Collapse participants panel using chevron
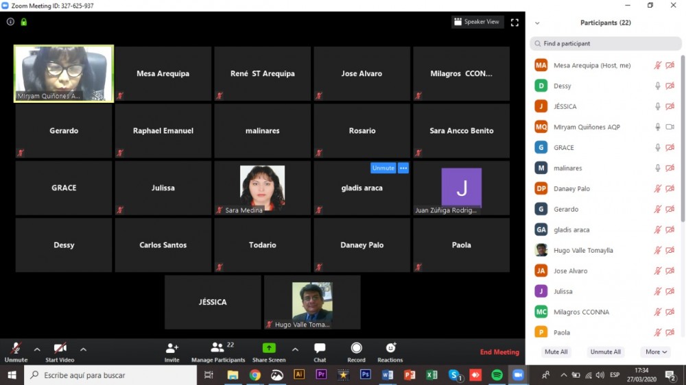The width and height of the screenshot is (686, 385). coord(537,23)
